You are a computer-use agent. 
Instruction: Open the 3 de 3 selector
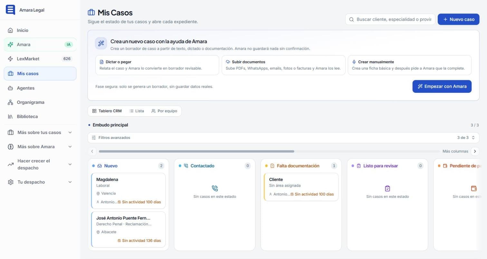(466, 138)
